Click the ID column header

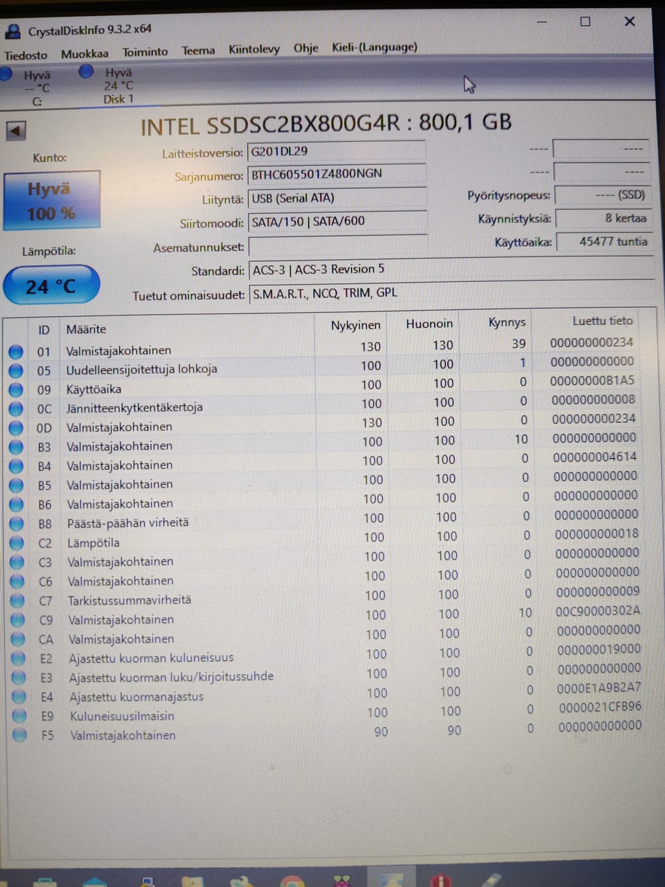pos(44,330)
